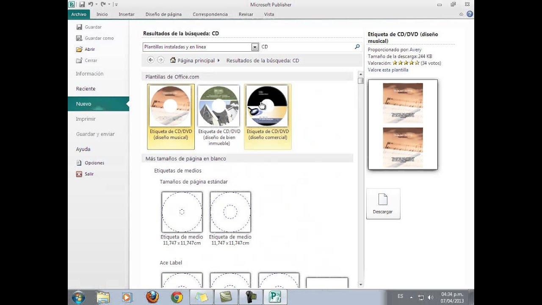Go forward with the right arrow button
The height and width of the screenshot is (305, 542).
point(160,60)
